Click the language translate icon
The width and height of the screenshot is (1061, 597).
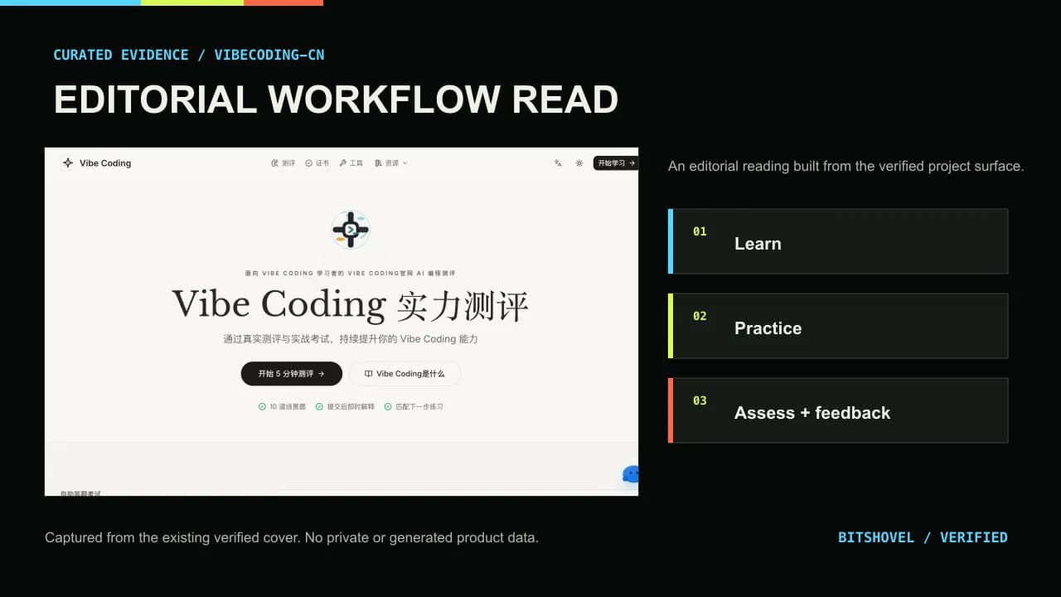click(x=558, y=163)
